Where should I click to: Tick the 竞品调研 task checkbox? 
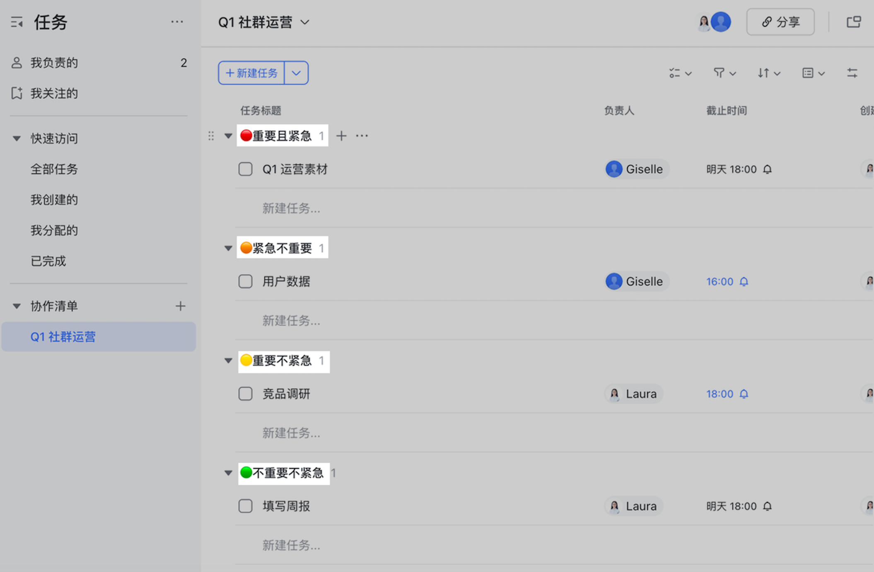(245, 394)
